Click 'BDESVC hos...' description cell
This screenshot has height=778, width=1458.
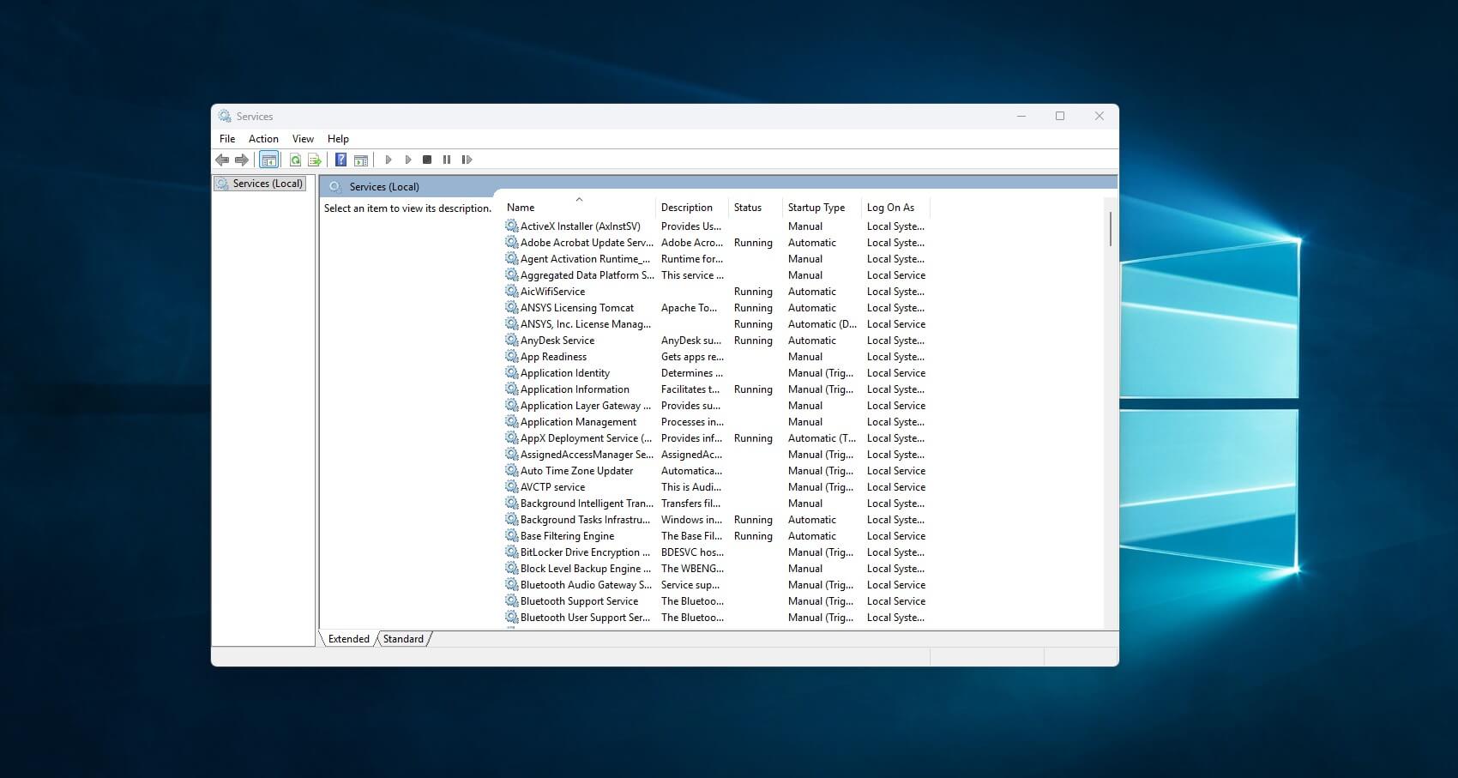[692, 552]
